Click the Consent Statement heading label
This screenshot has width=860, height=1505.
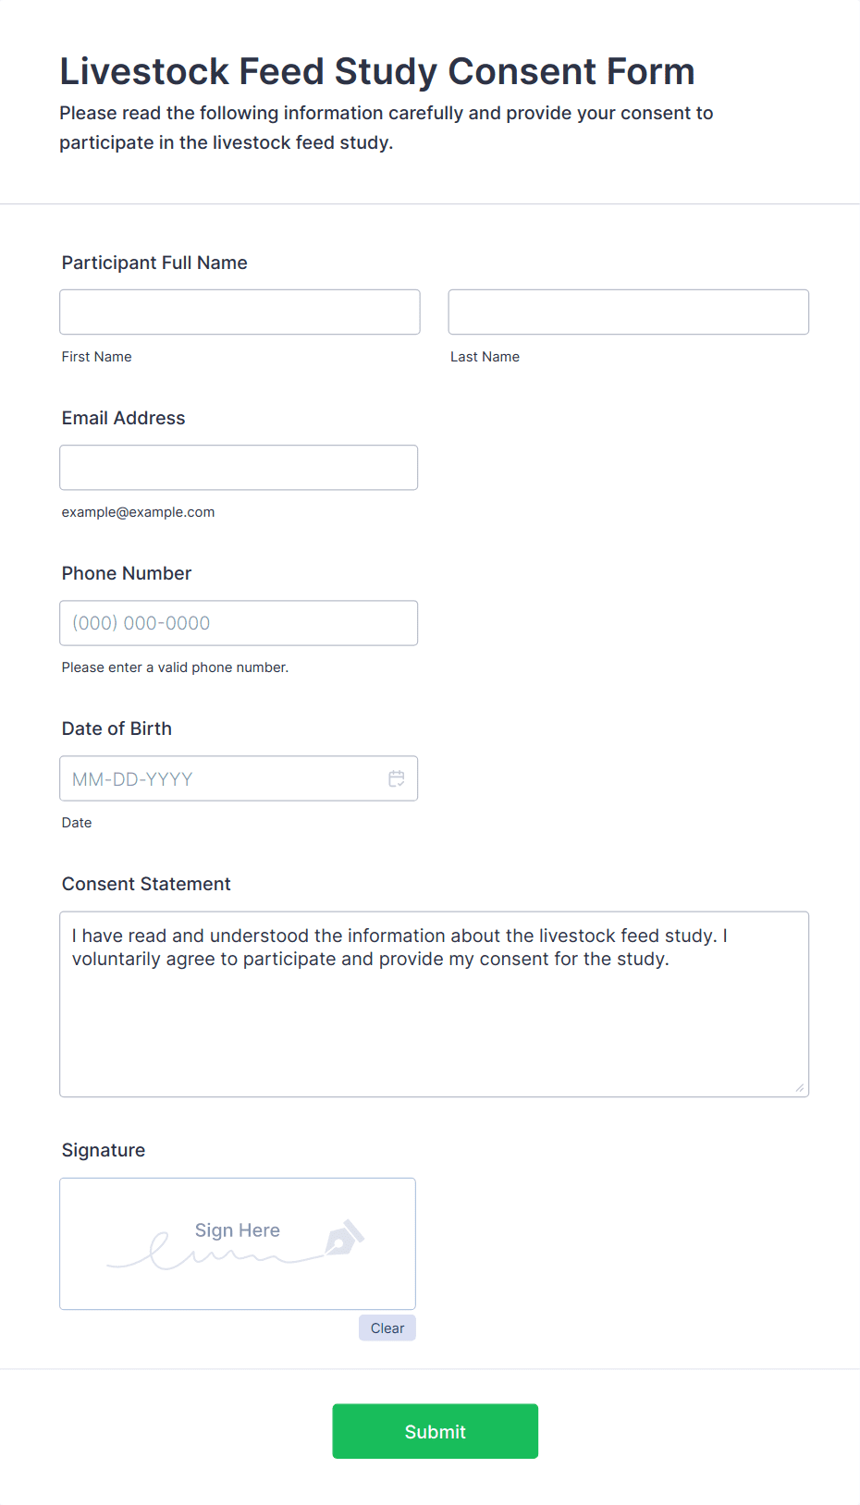coord(146,884)
